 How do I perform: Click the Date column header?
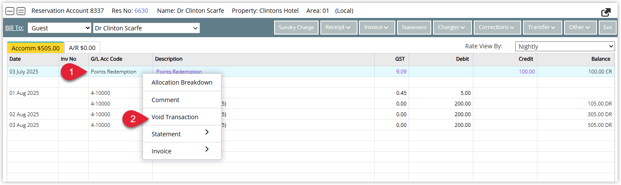[x=33, y=59]
